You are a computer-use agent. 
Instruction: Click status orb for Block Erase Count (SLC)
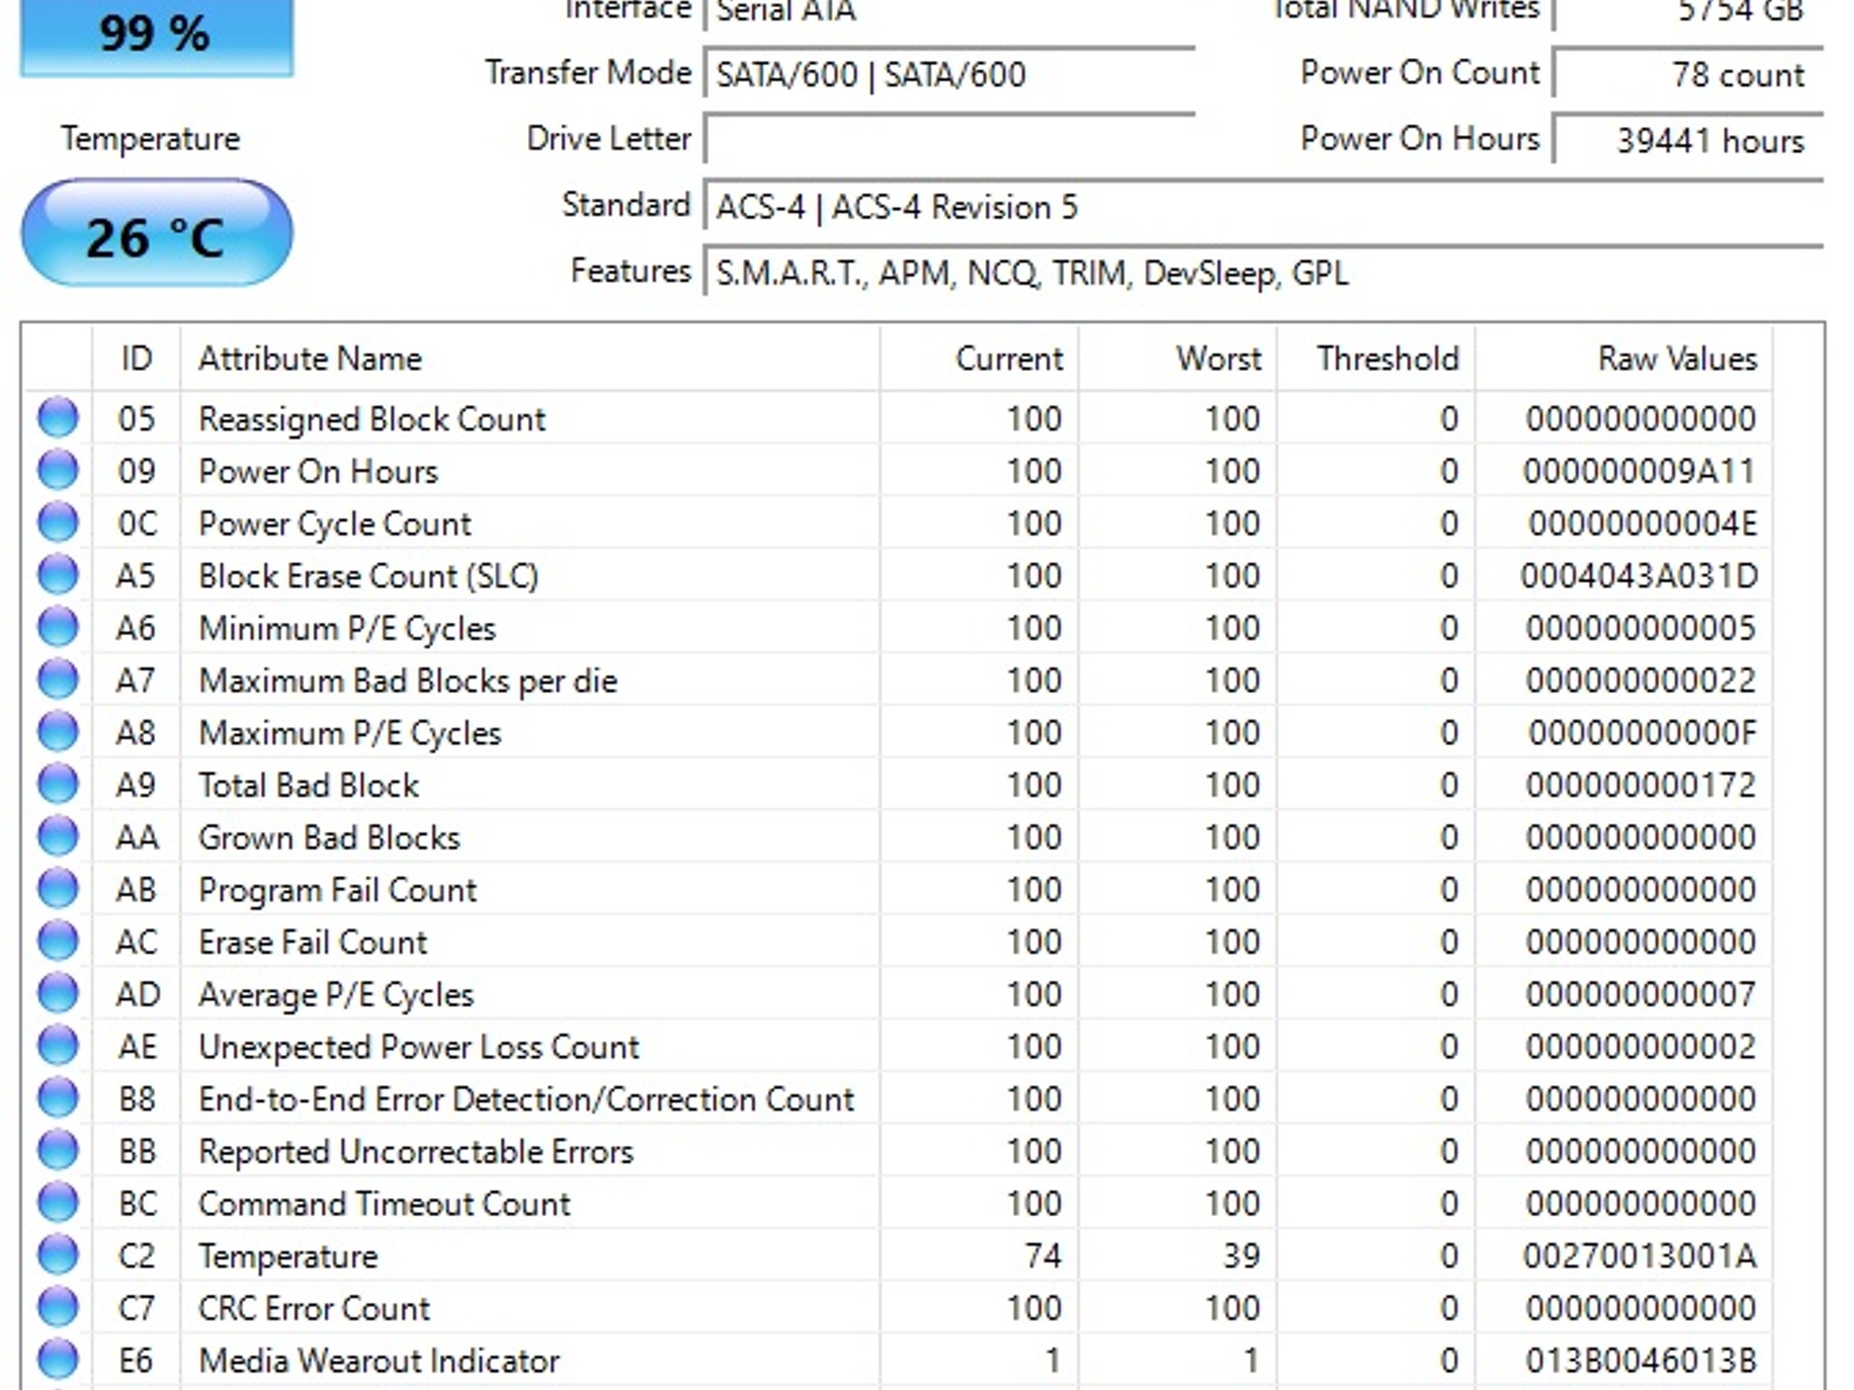click(x=58, y=576)
